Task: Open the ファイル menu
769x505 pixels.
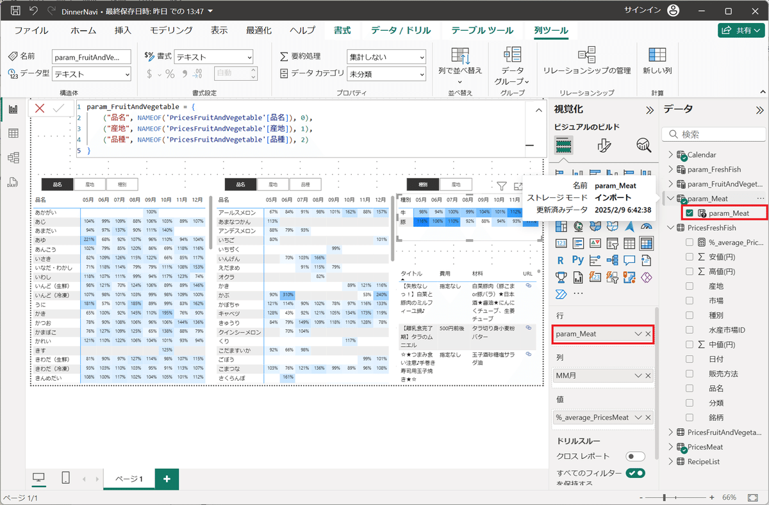Action: 31,30
